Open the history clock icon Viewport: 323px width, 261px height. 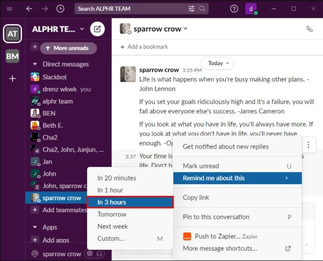(x=60, y=8)
